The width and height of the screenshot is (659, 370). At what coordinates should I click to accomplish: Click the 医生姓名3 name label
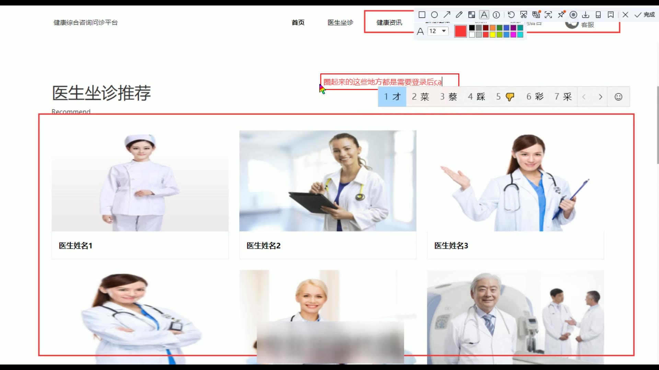point(451,246)
